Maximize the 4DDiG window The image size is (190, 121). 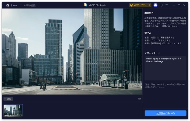click(x=179, y=5)
